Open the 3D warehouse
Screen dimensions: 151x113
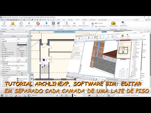pos(38,24)
